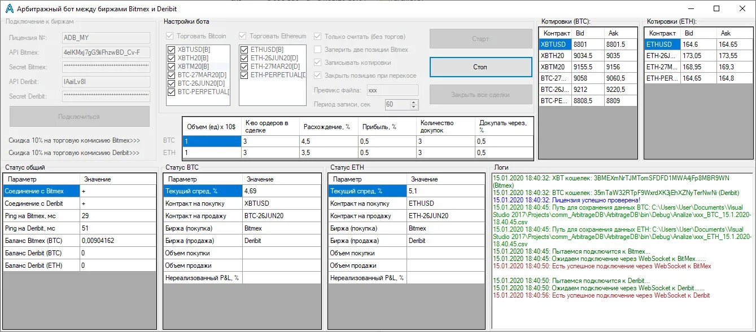Toggle the XBTH20[B] contract checkbox
The width and height of the screenshot is (756, 332).
(172, 58)
